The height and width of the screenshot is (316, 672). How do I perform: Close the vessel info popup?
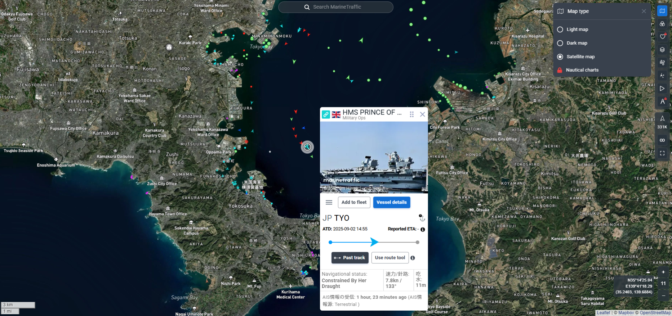pos(423,114)
